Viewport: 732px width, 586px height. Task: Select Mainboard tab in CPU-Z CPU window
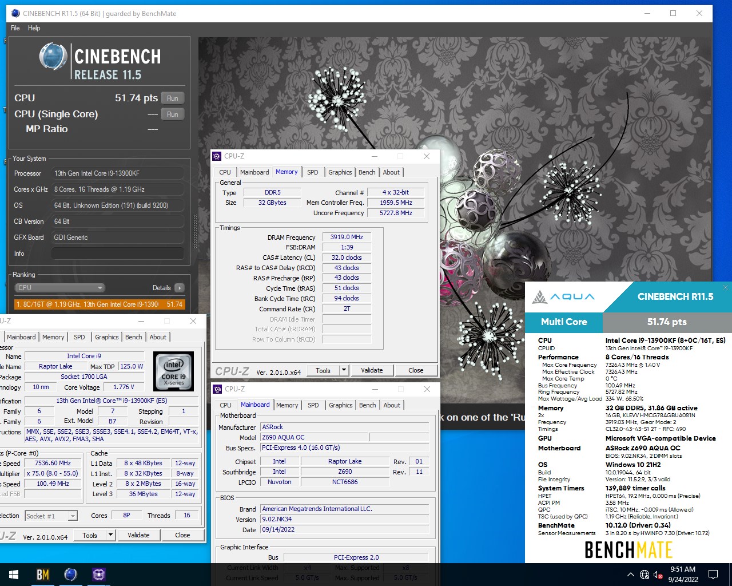point(21,337)
